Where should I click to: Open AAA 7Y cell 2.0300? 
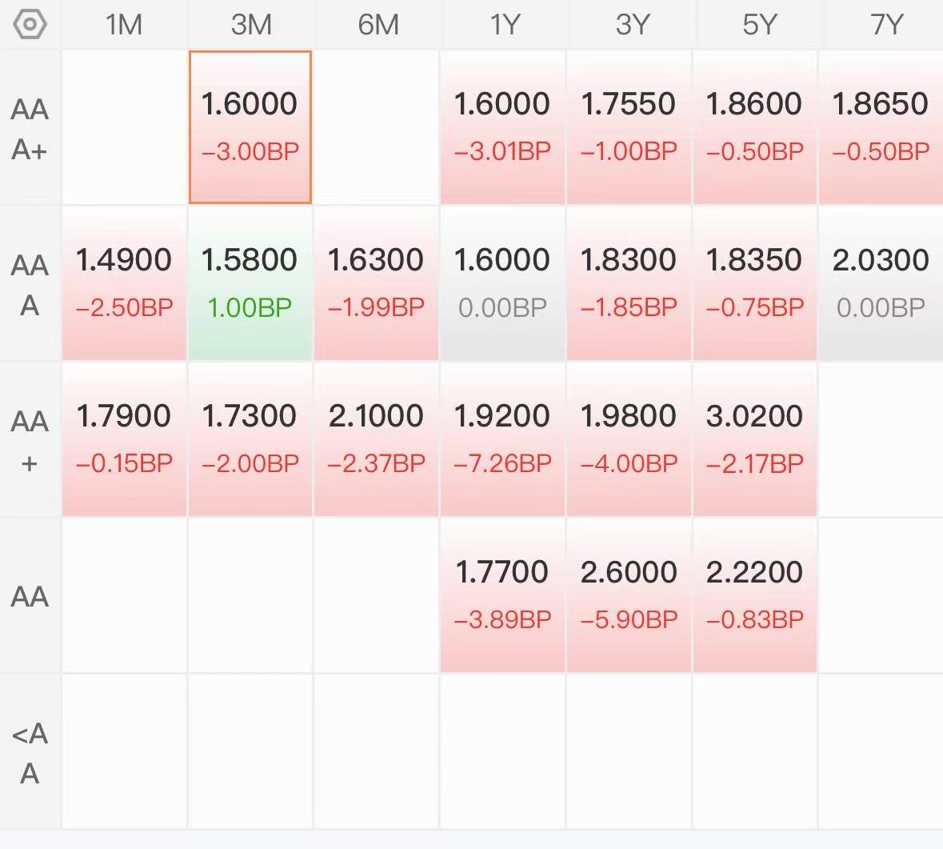881,283
